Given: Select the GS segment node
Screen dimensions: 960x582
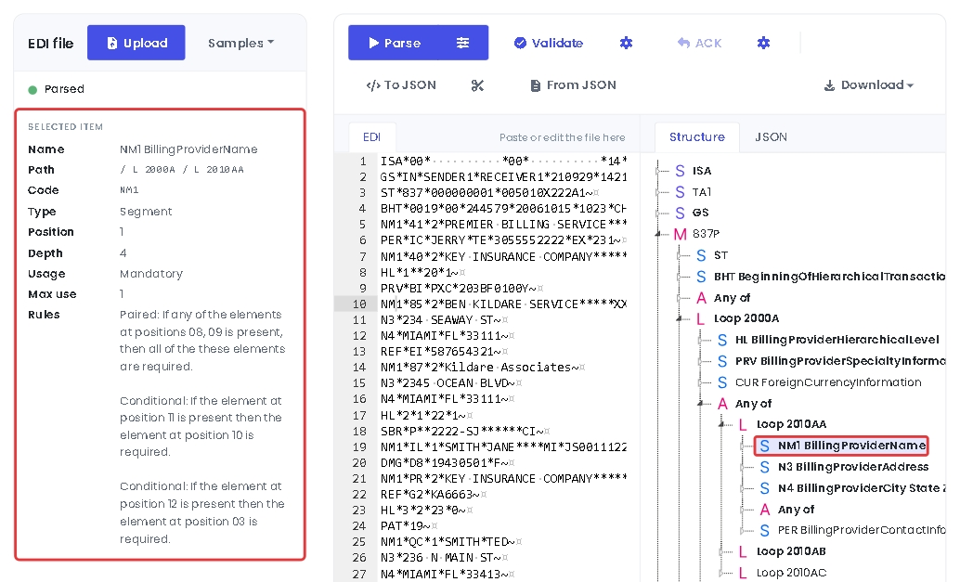Looking at the screenshot, I should [700, 213].
